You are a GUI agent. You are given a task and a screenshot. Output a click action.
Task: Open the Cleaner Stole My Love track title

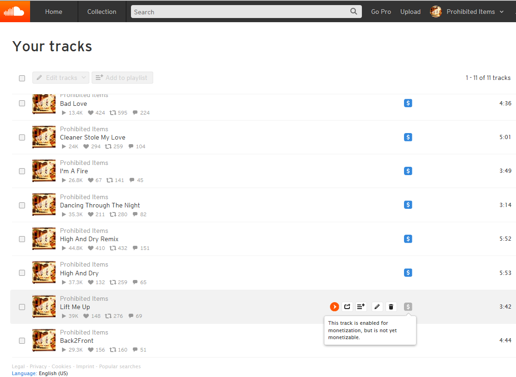(x=93, y=137)
